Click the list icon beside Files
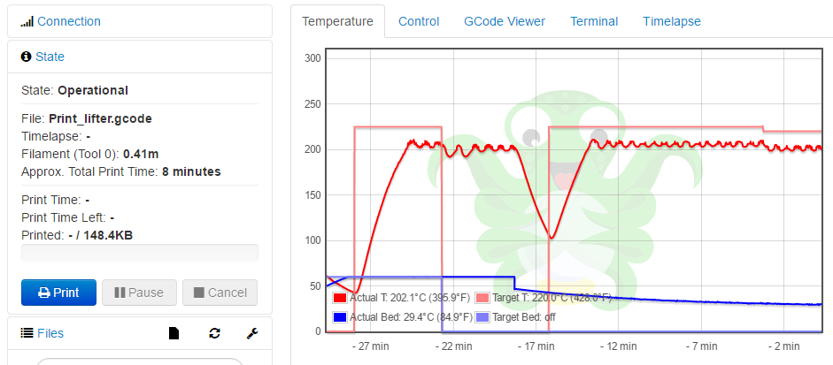 click(27, 333)
